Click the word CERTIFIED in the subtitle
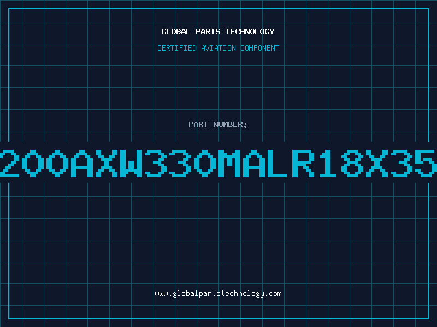This screenshot has height=327, width=437. click(x=177, y=48)
